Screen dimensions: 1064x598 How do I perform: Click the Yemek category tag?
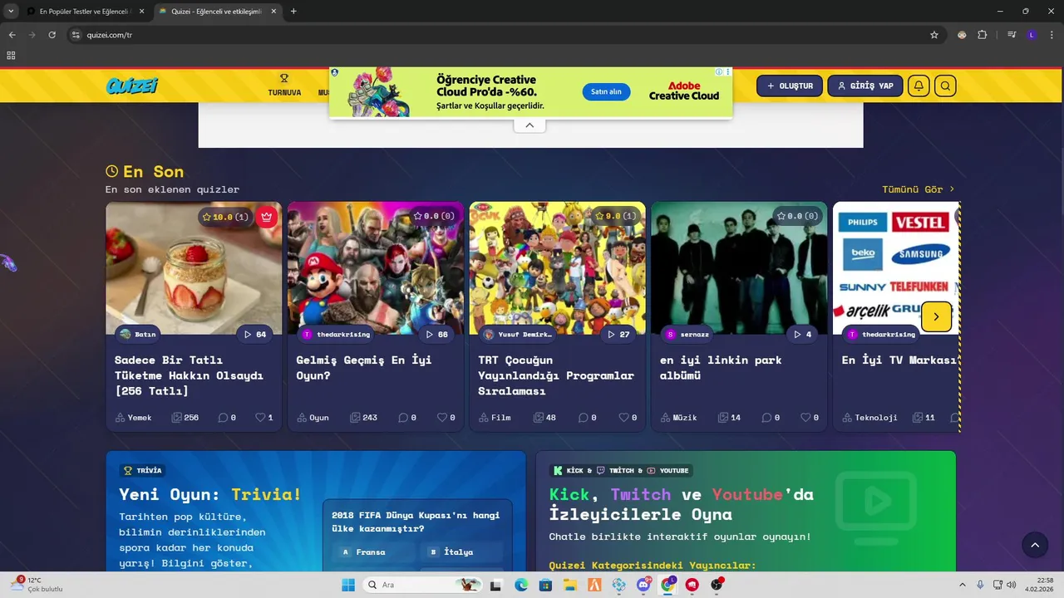(134, 417)
